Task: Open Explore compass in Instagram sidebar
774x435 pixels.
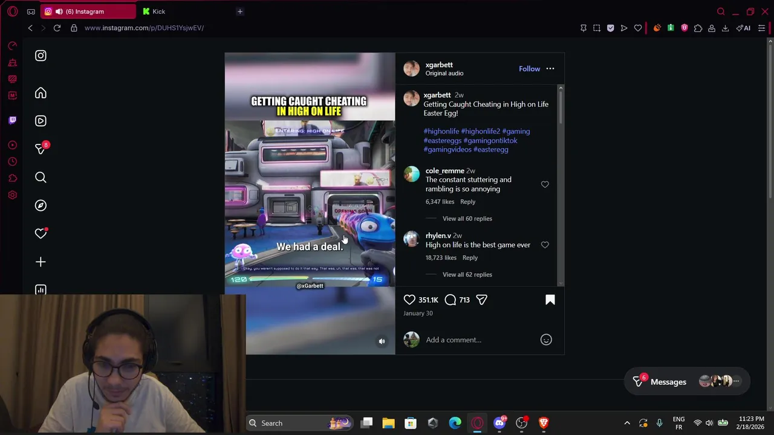Action: (x=41, y=205)
